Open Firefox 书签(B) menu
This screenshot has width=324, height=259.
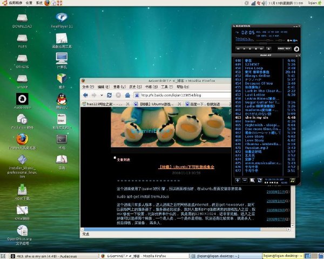click(x=151, y=87)
